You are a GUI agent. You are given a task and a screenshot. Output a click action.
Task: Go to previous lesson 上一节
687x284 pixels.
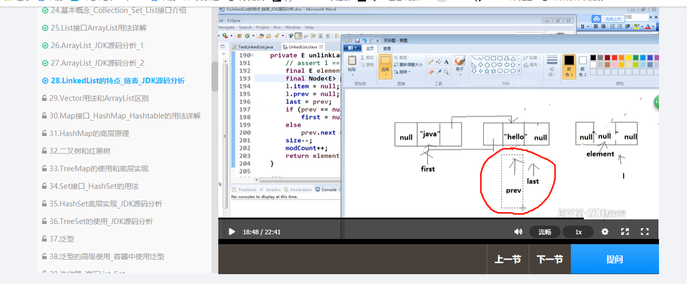[508, 259]
